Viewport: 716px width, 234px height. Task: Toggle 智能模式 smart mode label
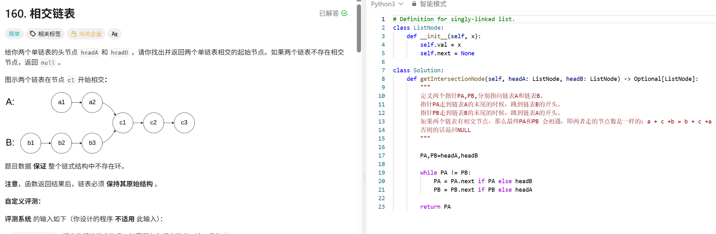(433, 4)
